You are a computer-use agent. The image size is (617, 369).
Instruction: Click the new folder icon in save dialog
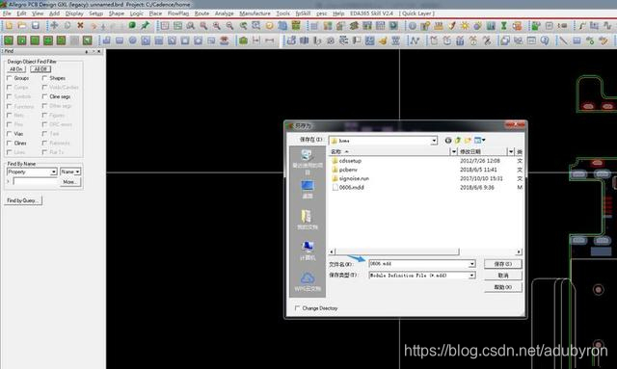click(468, 141)
